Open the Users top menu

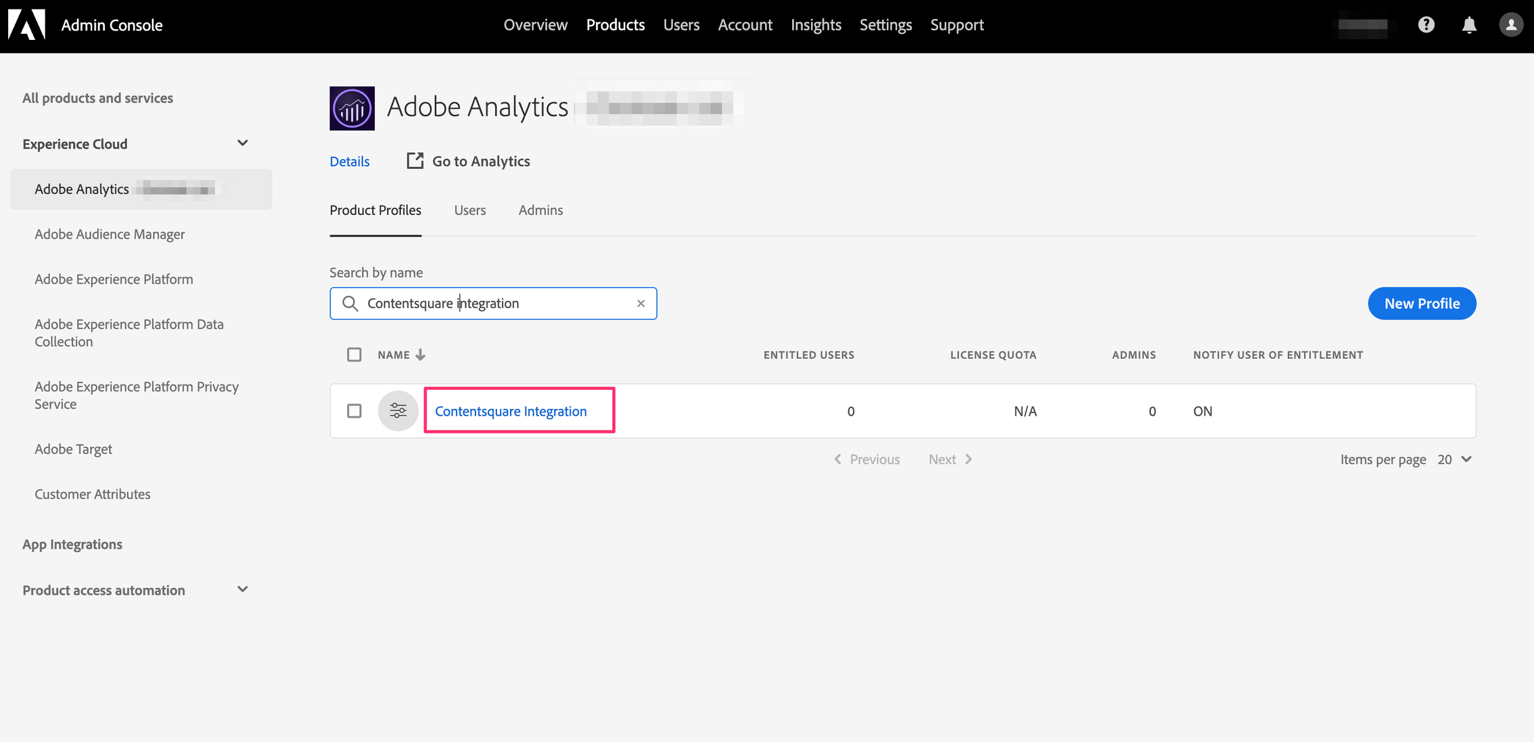coord(681,25)
